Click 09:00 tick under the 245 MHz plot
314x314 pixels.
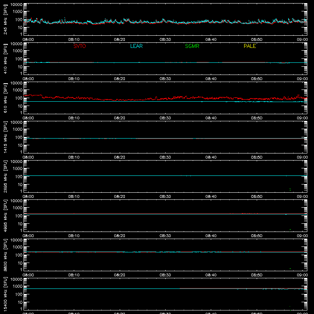coord(302,40)
